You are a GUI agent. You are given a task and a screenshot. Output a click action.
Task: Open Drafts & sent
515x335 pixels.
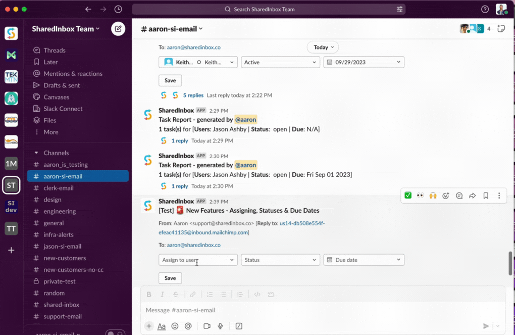pos(62,85)
